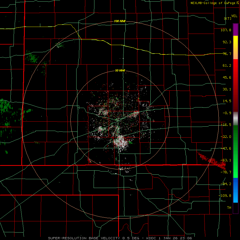Select the red segment of the color bar
The width and height of the screenshot is (240, 240).
pos(235,85)
